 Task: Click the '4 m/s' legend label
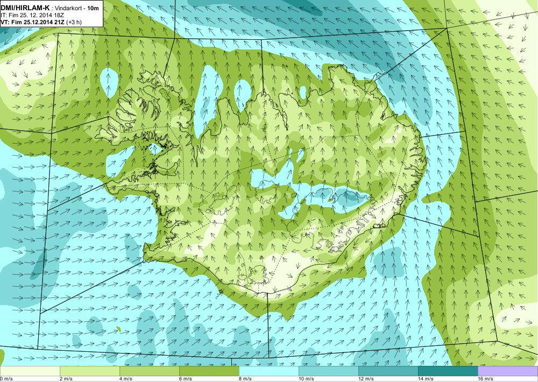pos(125,379)
